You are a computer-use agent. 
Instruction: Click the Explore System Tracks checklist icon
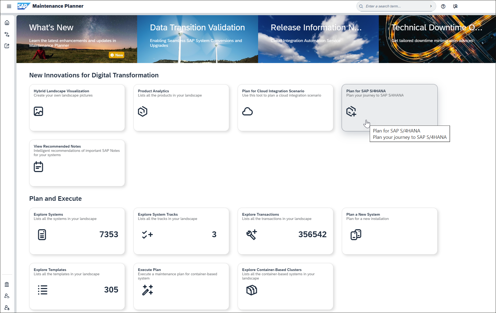coord(147,235)
